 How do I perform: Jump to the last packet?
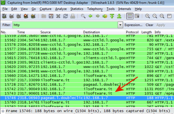pos(119,16)
